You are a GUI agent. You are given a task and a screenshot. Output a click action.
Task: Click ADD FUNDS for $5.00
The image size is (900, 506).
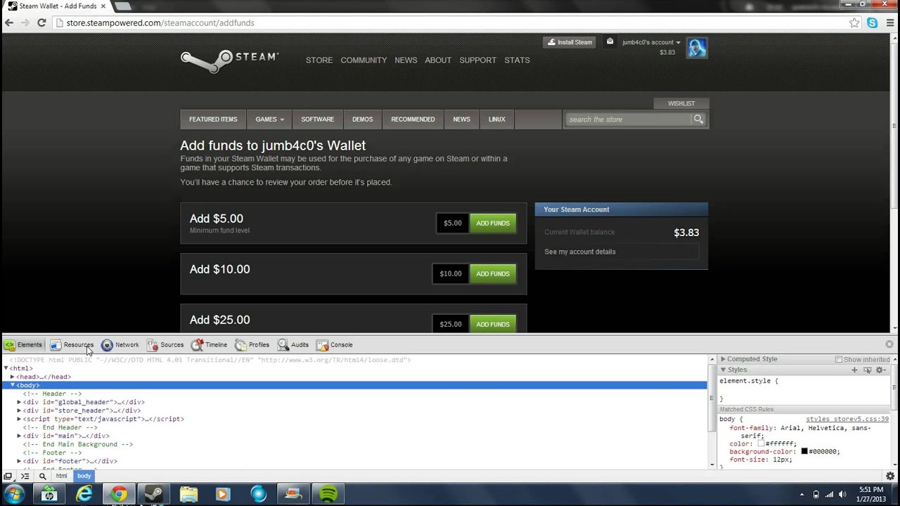coord(493,223)
